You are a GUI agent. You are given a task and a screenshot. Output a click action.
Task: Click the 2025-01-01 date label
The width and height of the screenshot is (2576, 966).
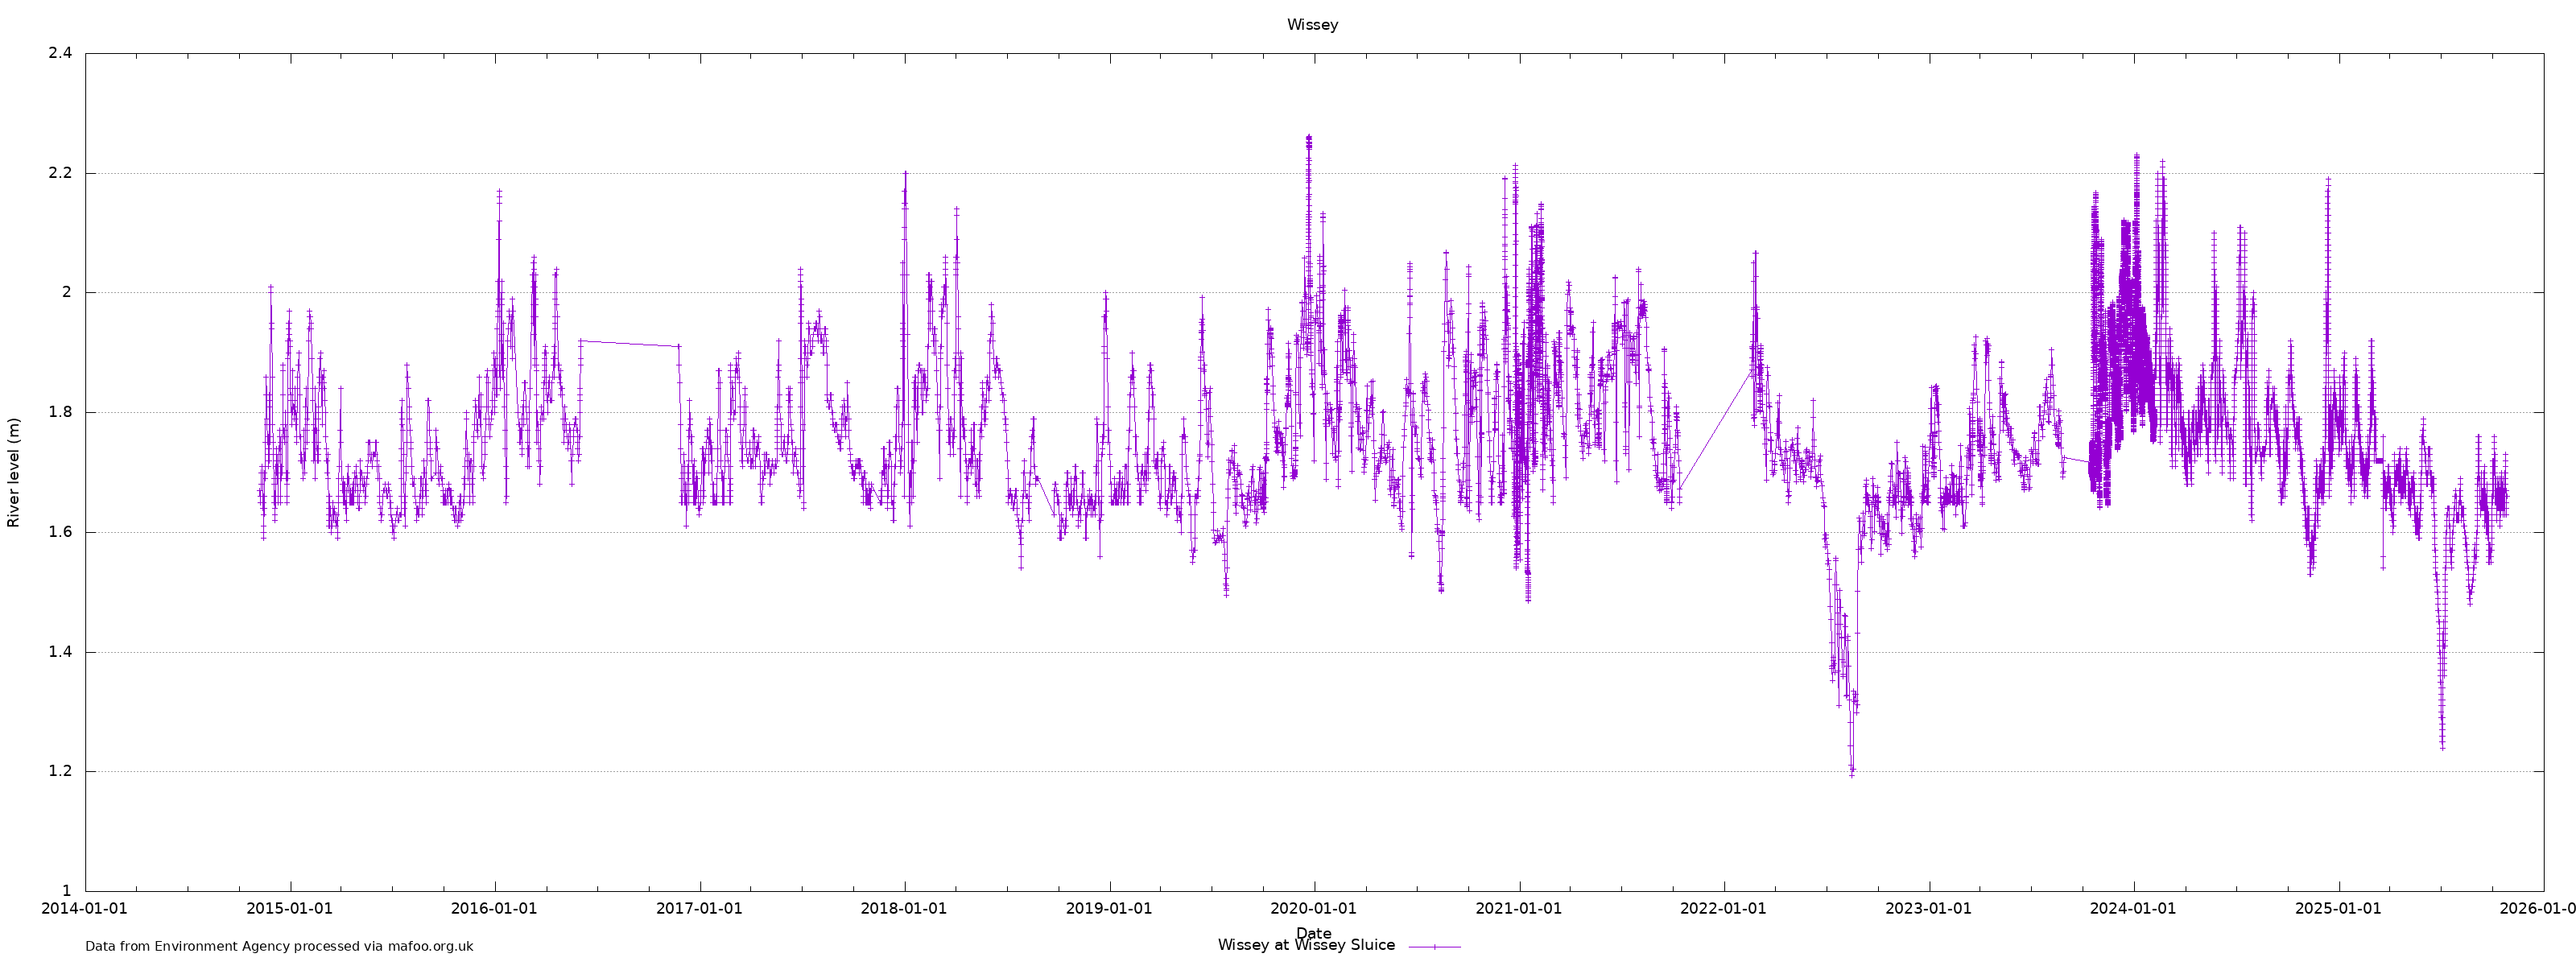pos(2338,908)
